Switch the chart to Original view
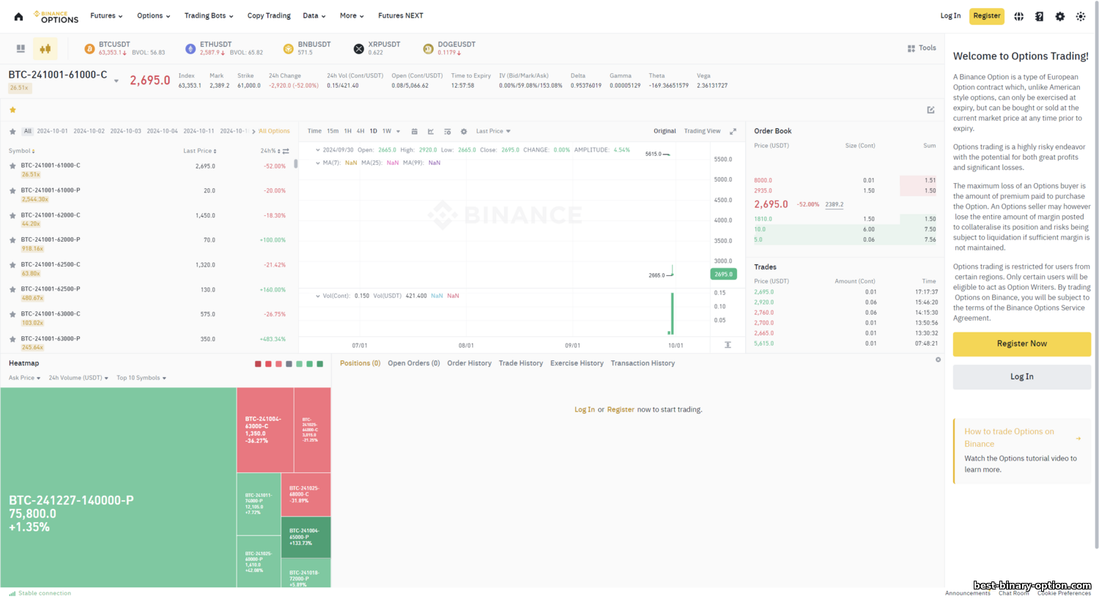Screen dimensions: 1099x599 [665, 131]
